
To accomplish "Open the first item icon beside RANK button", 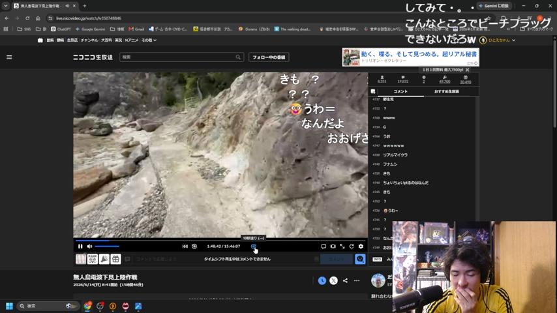I will click(x=81, y=259).
